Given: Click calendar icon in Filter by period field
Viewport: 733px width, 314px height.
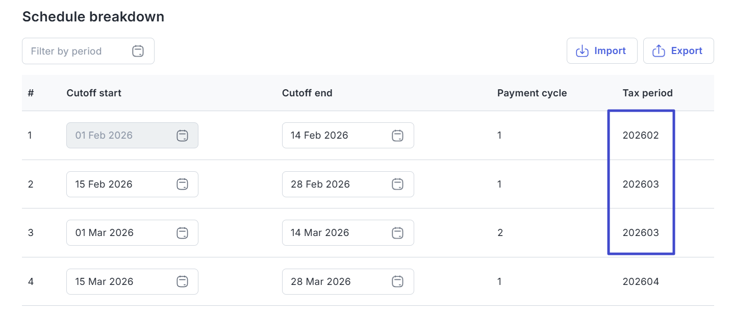Looking at the screenshot, I should (x=138, y=51).
